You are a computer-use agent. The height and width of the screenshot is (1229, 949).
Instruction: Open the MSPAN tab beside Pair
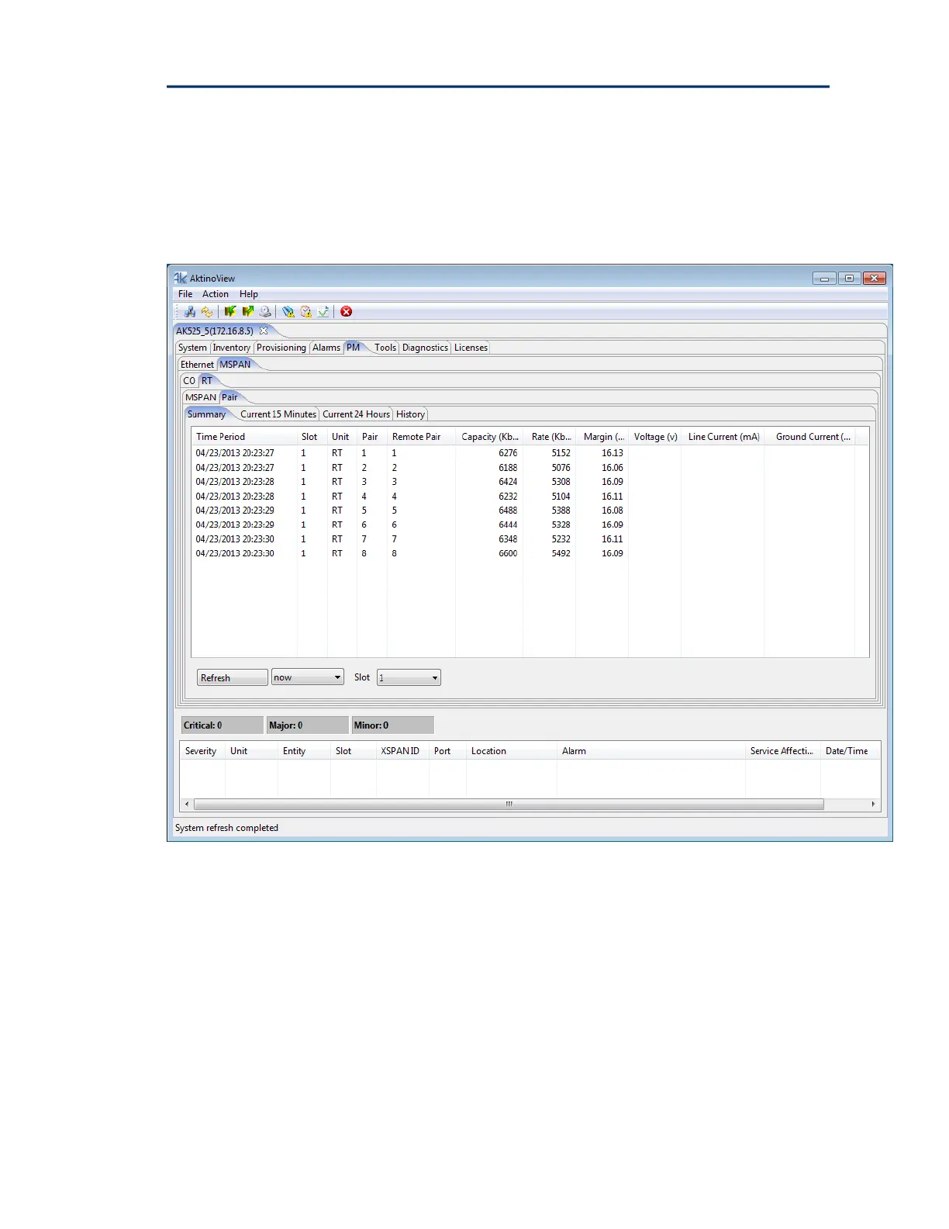tap(201, 397)
